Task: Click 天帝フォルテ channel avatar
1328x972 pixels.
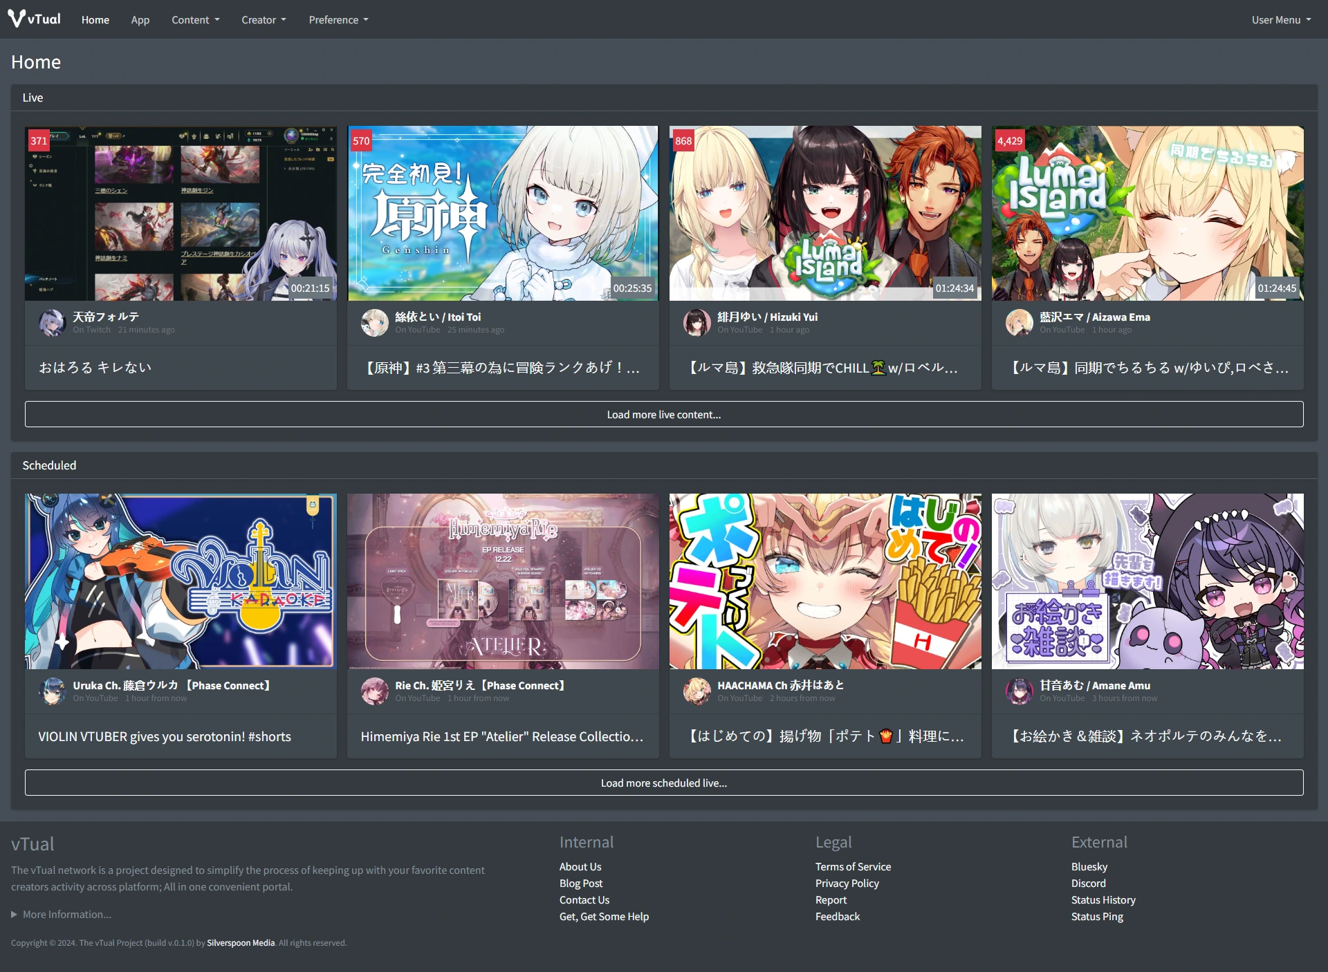Action: coord(52,323)
